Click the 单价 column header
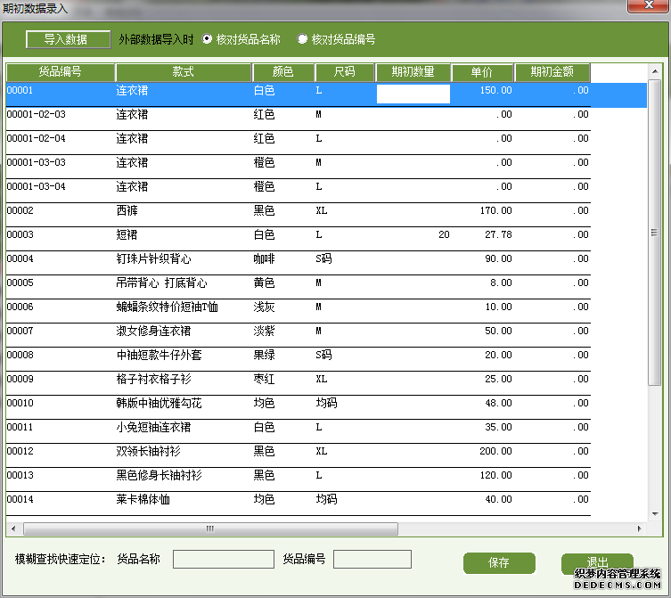The width and height of the screenshot is (671, 598). point(482,72)
